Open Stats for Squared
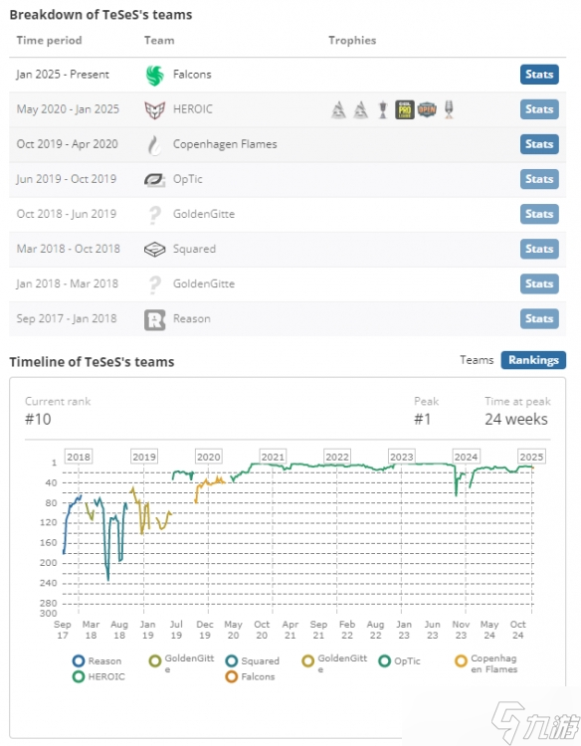Screen dimensions: 581x746 coord(539,249)
